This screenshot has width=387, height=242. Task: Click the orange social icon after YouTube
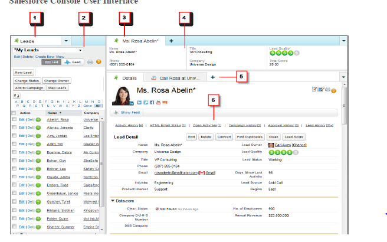coord(165,103)
